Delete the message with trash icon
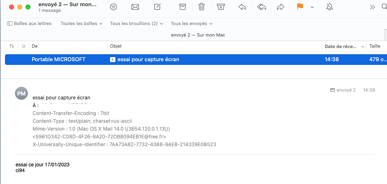Screen dimensions: 387x184 click(202, 7)
